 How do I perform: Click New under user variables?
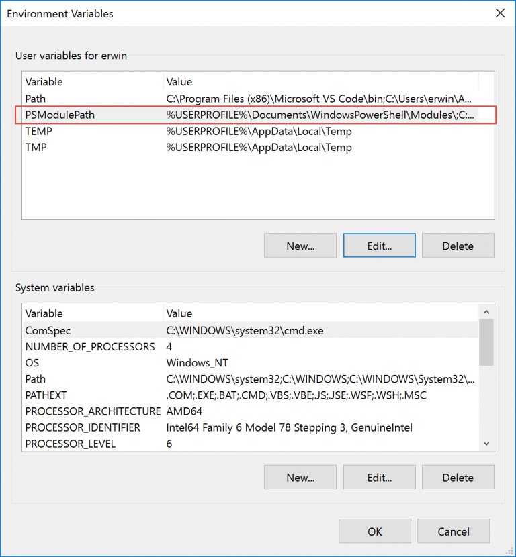[x=300, y=245]
